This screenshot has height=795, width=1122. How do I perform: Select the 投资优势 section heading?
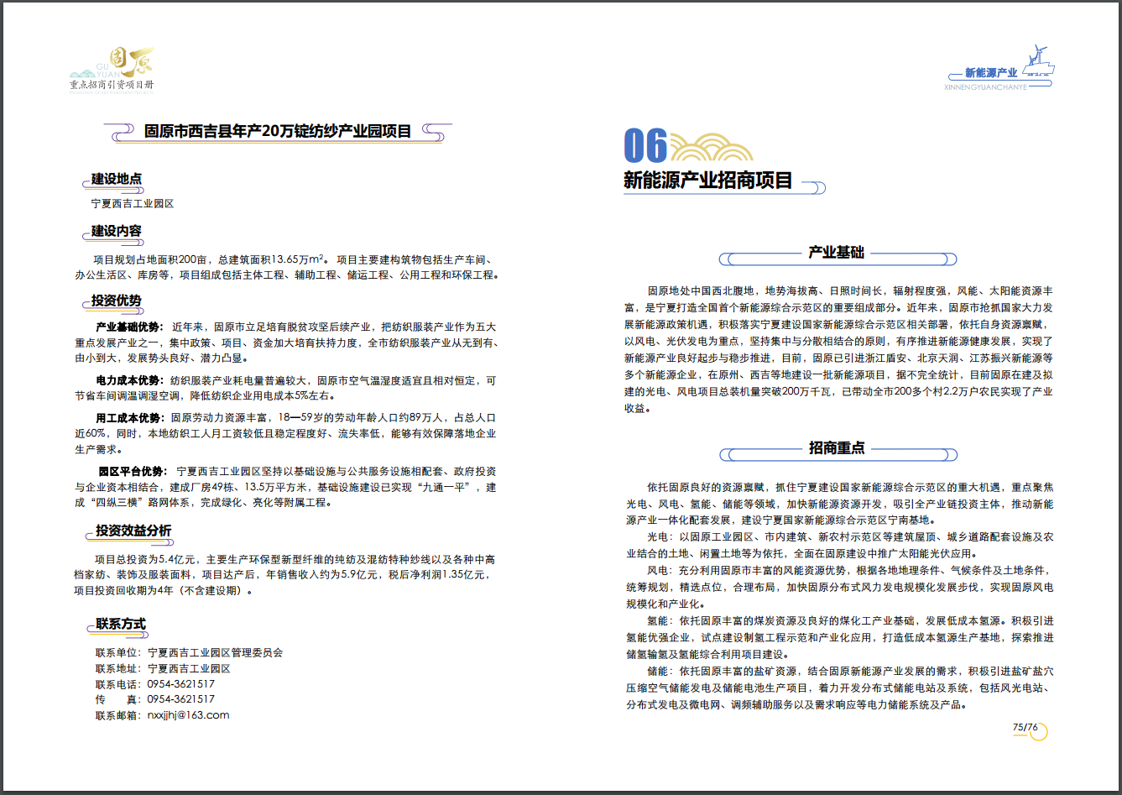click(117, 301)
